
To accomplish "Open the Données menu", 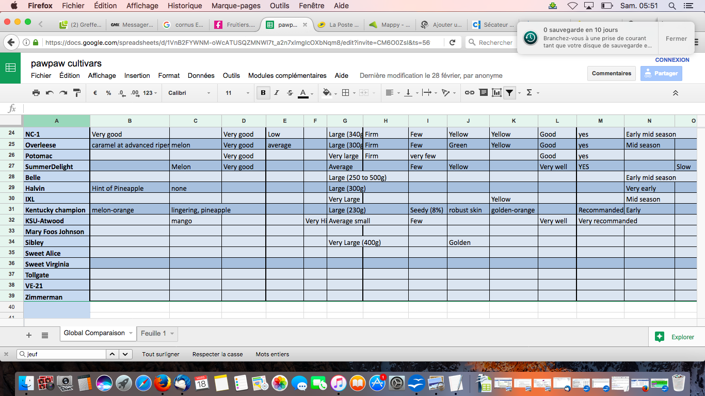I will [201, 75].
